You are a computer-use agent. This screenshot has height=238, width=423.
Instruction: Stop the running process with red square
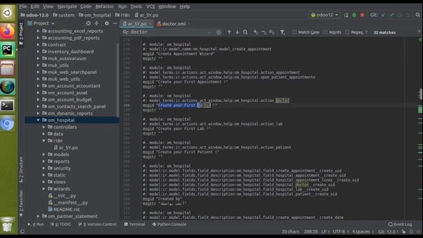point(362,15)
